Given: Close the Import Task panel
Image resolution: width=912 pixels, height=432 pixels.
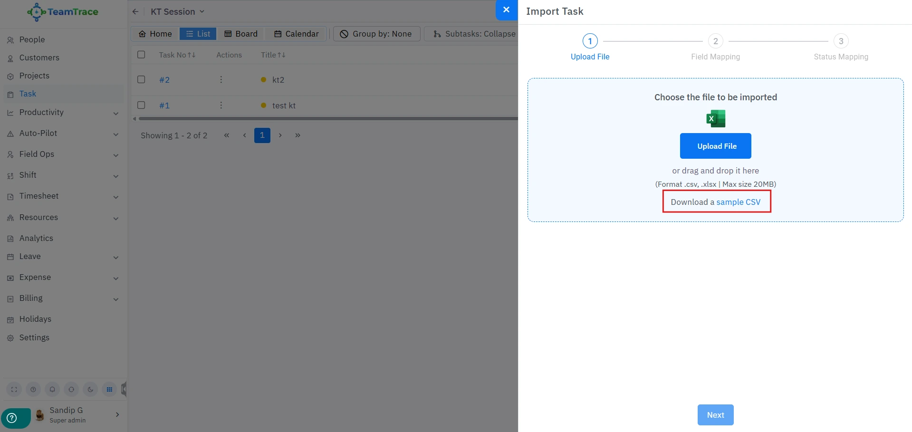Looking at the screenshot, I should (506, 10).
